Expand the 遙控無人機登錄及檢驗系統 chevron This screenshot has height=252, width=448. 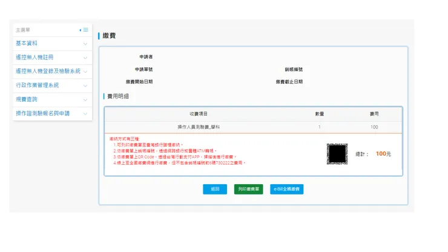click(x=85, y=71)
